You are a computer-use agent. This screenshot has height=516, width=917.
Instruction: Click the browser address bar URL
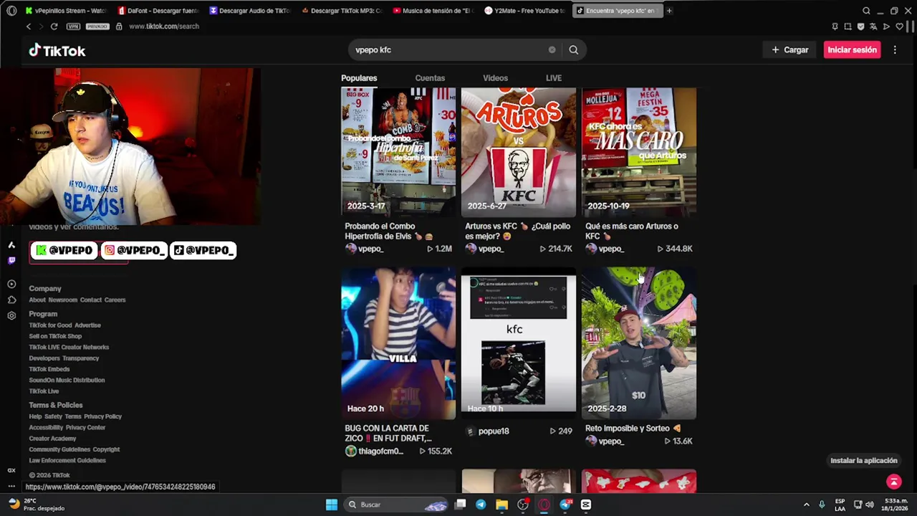click(163, 27)
